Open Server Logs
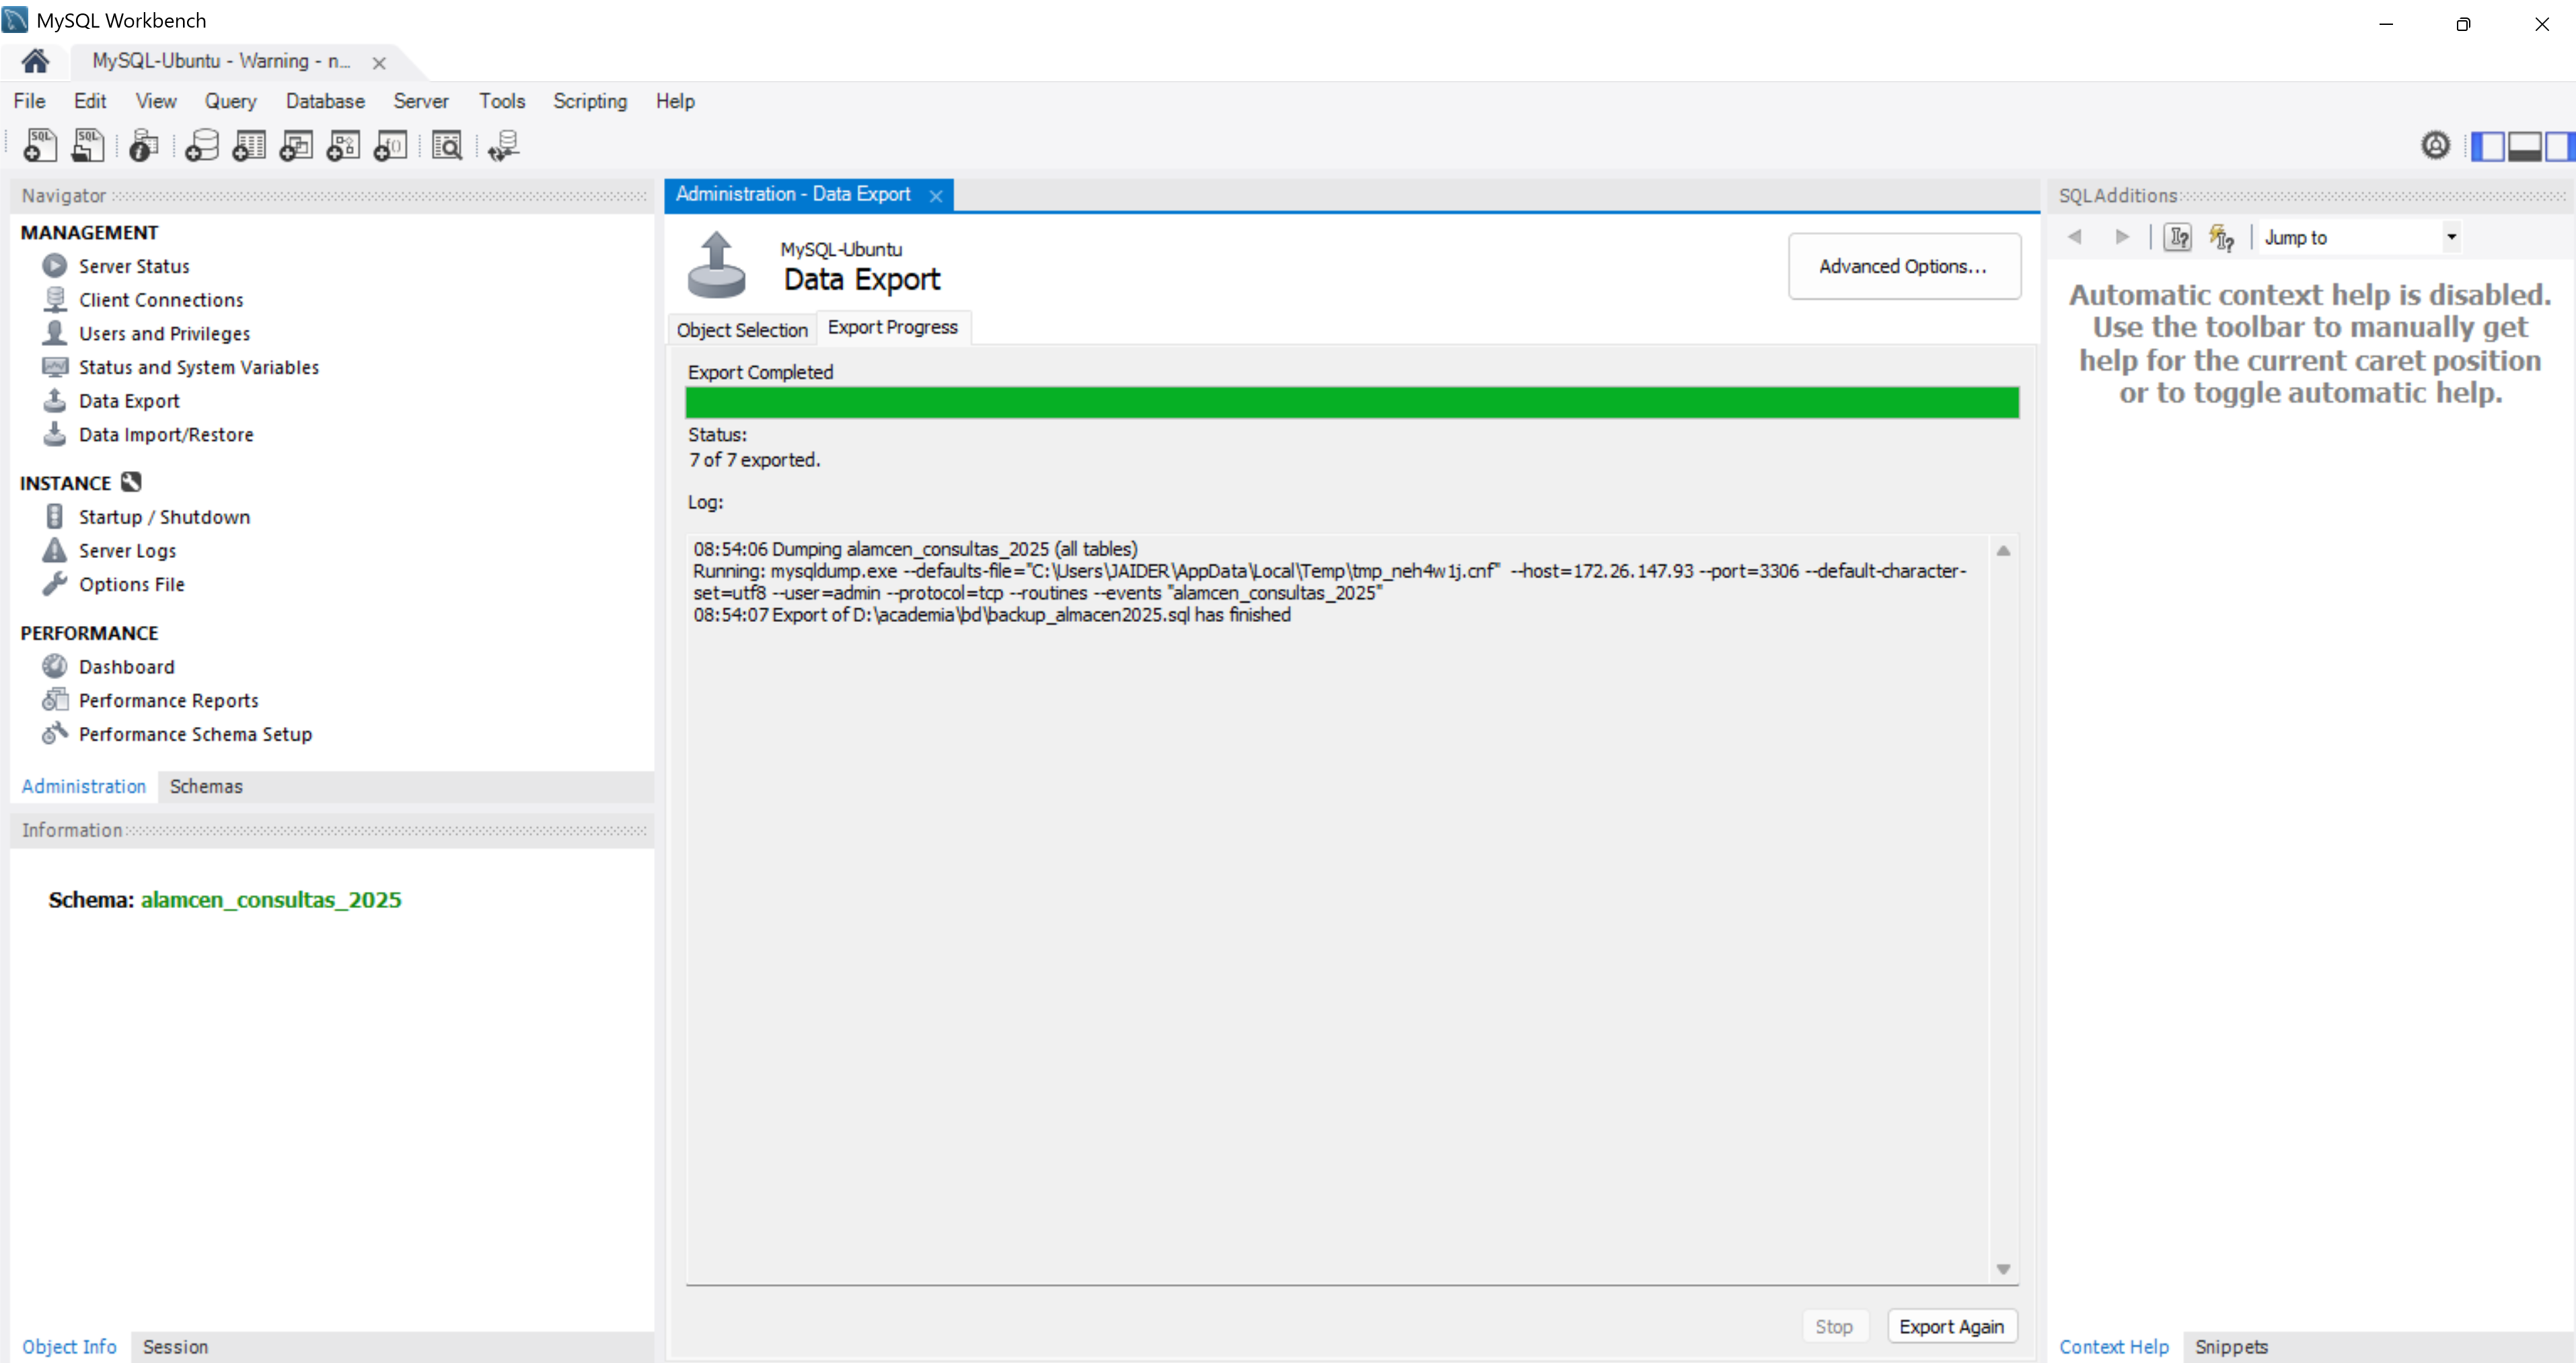Screen dimensions: 2576x1363 (x=127, y=551)
